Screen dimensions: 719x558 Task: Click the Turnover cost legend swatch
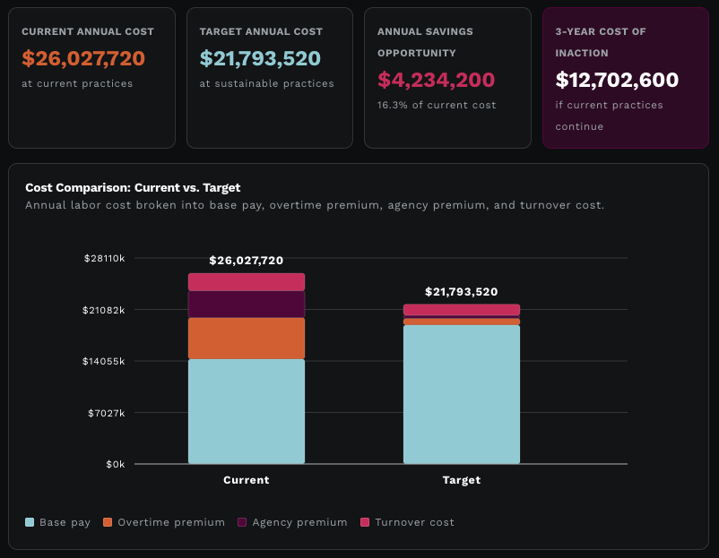(x=365, y=522)
